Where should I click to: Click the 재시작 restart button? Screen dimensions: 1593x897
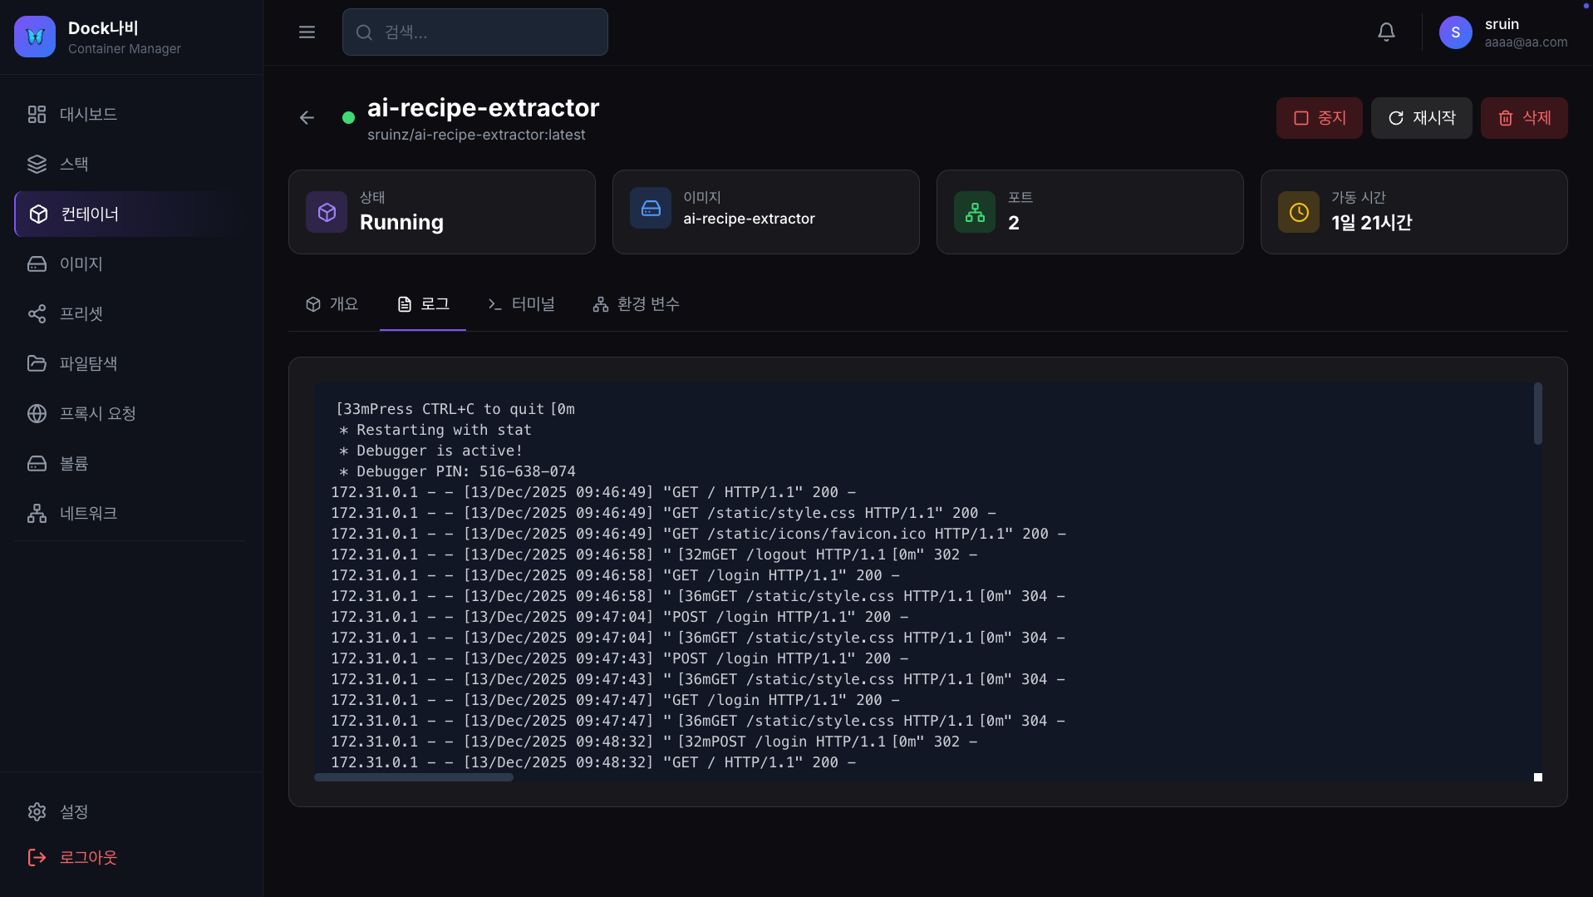pos(1421,118)
